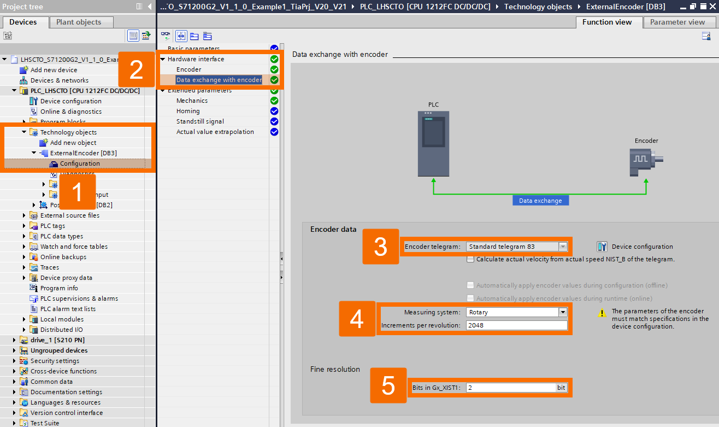
Task: Click the Data exchange label button
Action: point(540,201)
